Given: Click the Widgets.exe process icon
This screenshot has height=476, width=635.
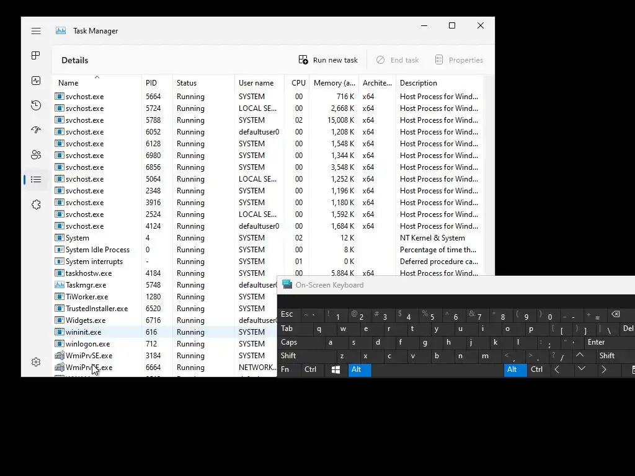Looking at the screenshot, I should [x=60, y=320].
